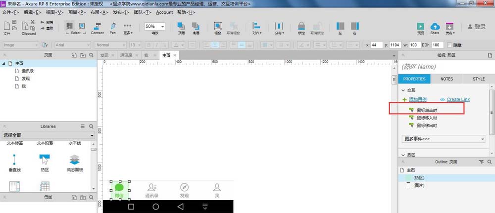This screenshot has width=495, height=213.
Task: Select the Connect tool in the toolbar
Action: 97,26
